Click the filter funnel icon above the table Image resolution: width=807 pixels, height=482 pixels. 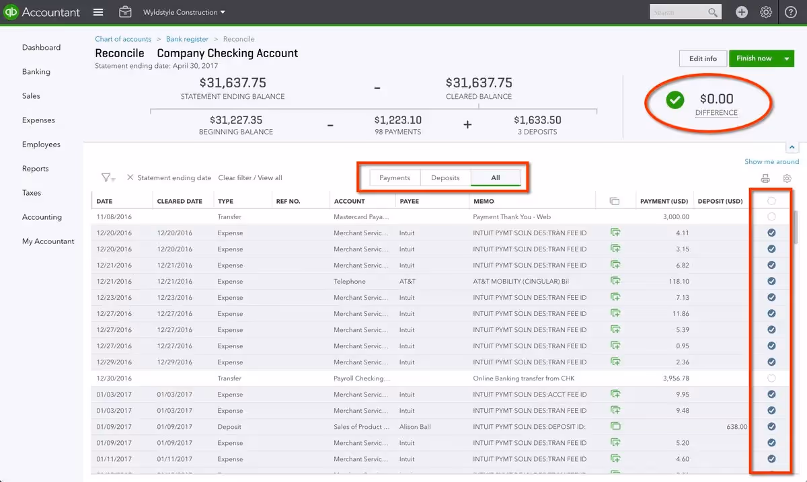106,177
